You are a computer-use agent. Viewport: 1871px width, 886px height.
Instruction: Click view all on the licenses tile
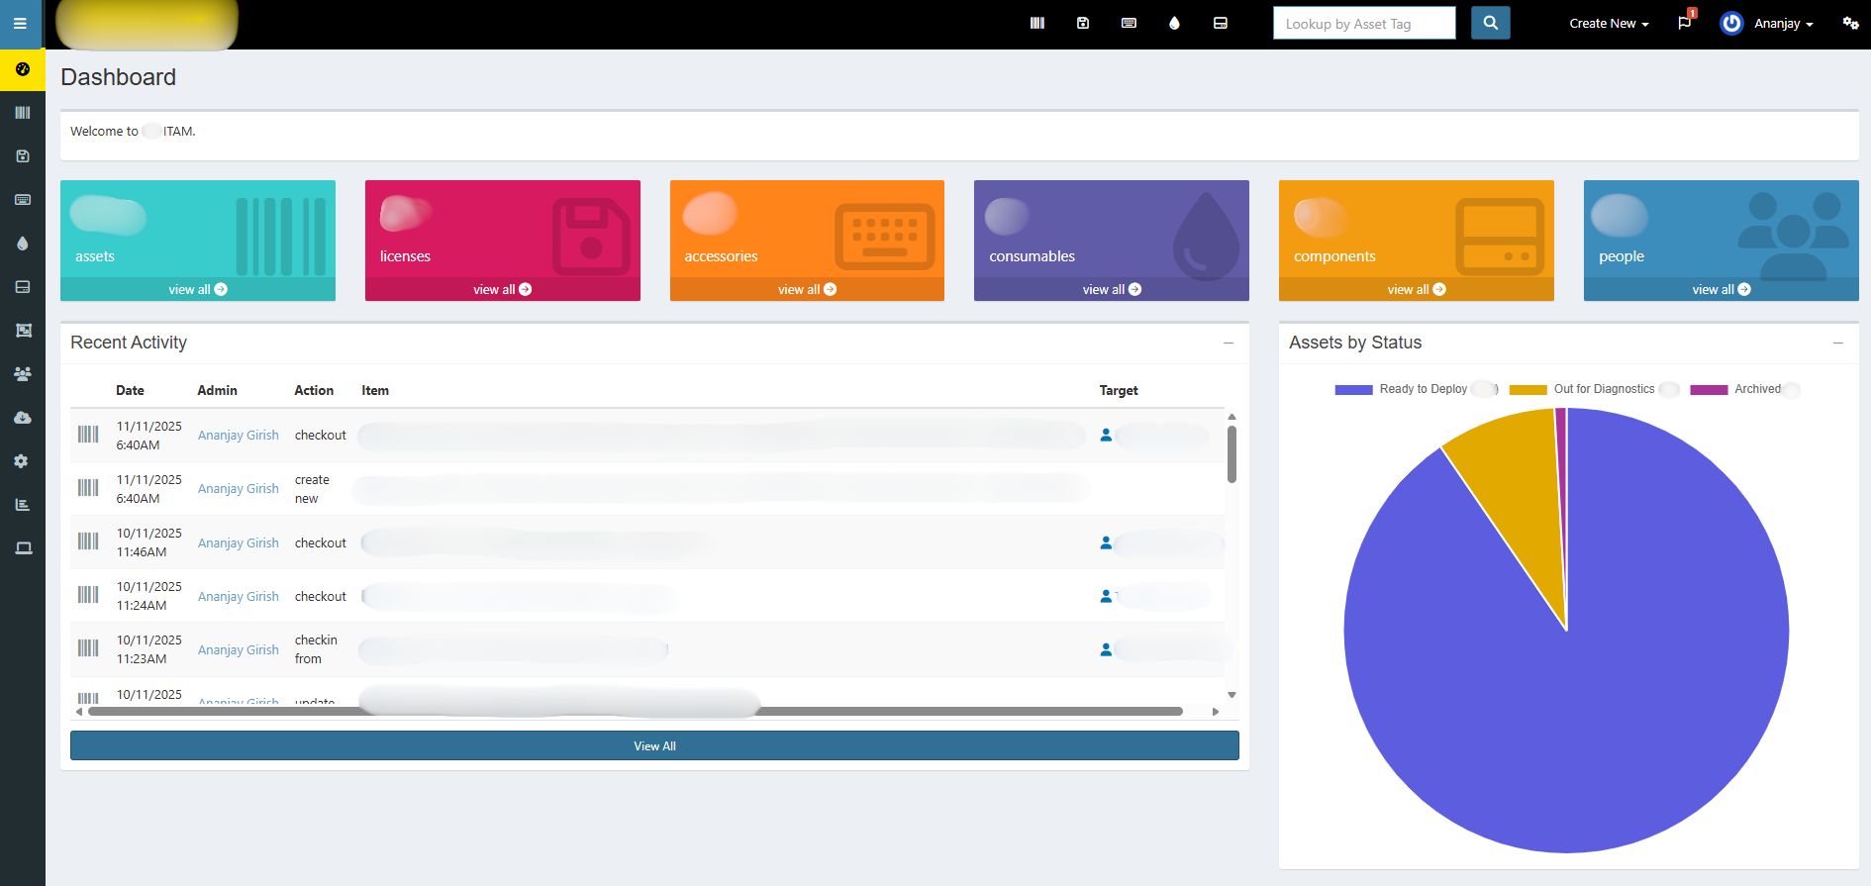pos(502,289)
